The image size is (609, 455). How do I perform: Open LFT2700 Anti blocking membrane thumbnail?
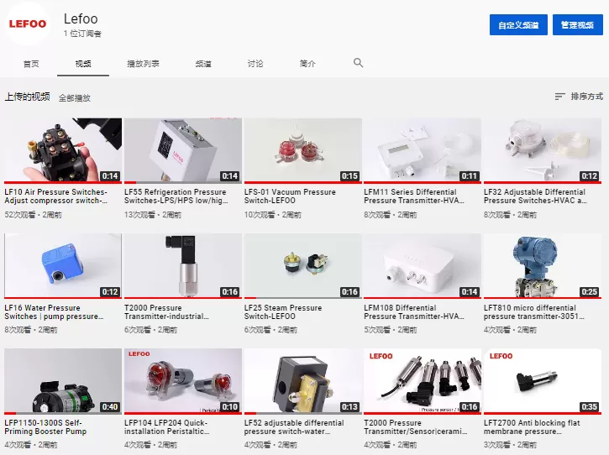pyautogui.click(x=543, y=381)
